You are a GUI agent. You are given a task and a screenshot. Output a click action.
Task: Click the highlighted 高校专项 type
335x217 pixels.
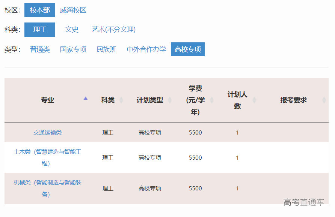point(187,49)
